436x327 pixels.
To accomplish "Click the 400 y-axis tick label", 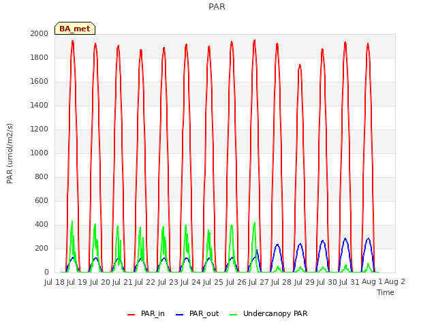I will pyautogui.click(x=42, y=224).
